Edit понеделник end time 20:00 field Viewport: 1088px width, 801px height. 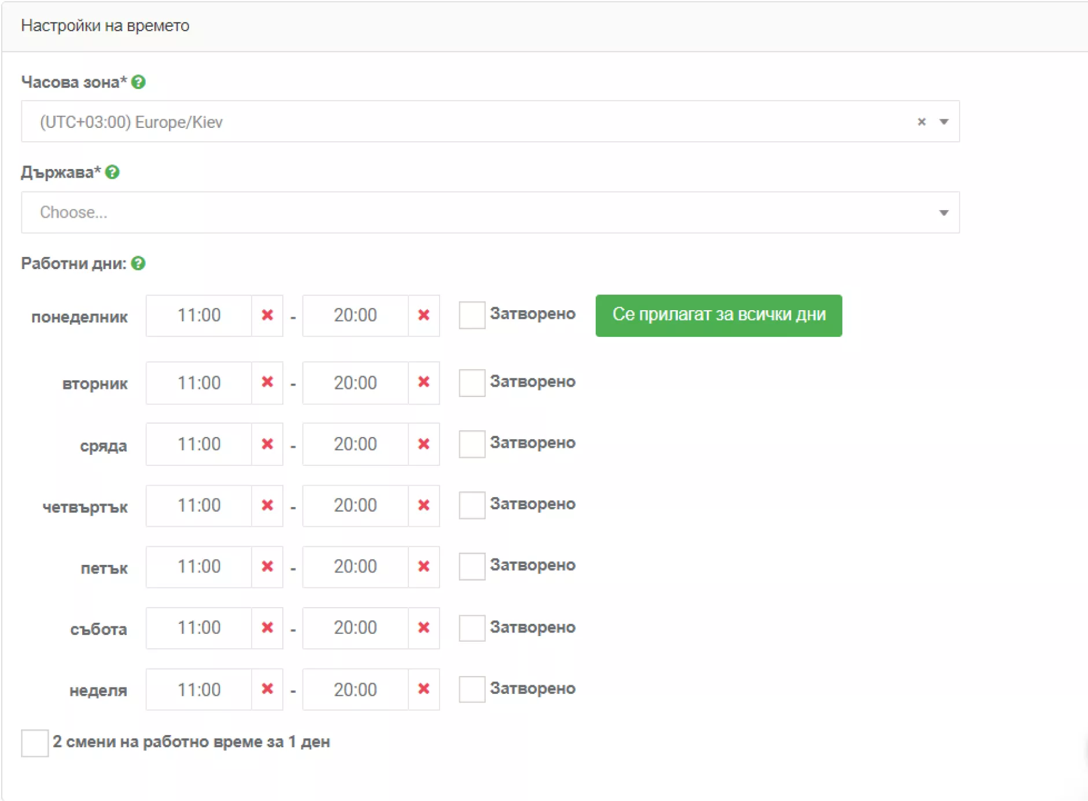pyautogui.click(x=355, y=315)
